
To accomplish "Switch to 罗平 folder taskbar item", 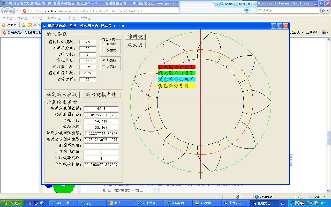I will (121, 203).
